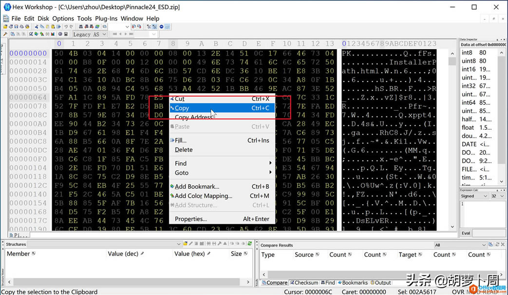508x295 pixels.
Task: Open the Plug-Ins menu
Action: click(x=106, y=19)
